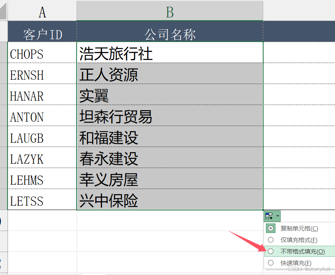Click the select-all corner triangle
335x275 pixels.
[4, 11]
